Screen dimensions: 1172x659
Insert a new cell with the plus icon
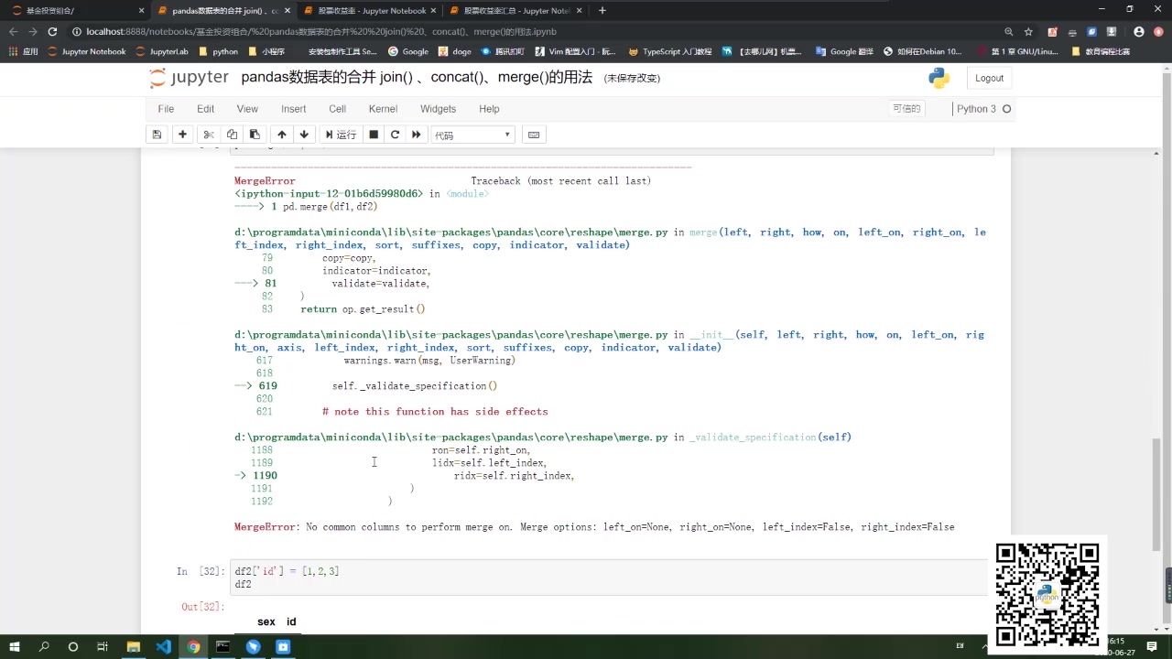182,135
